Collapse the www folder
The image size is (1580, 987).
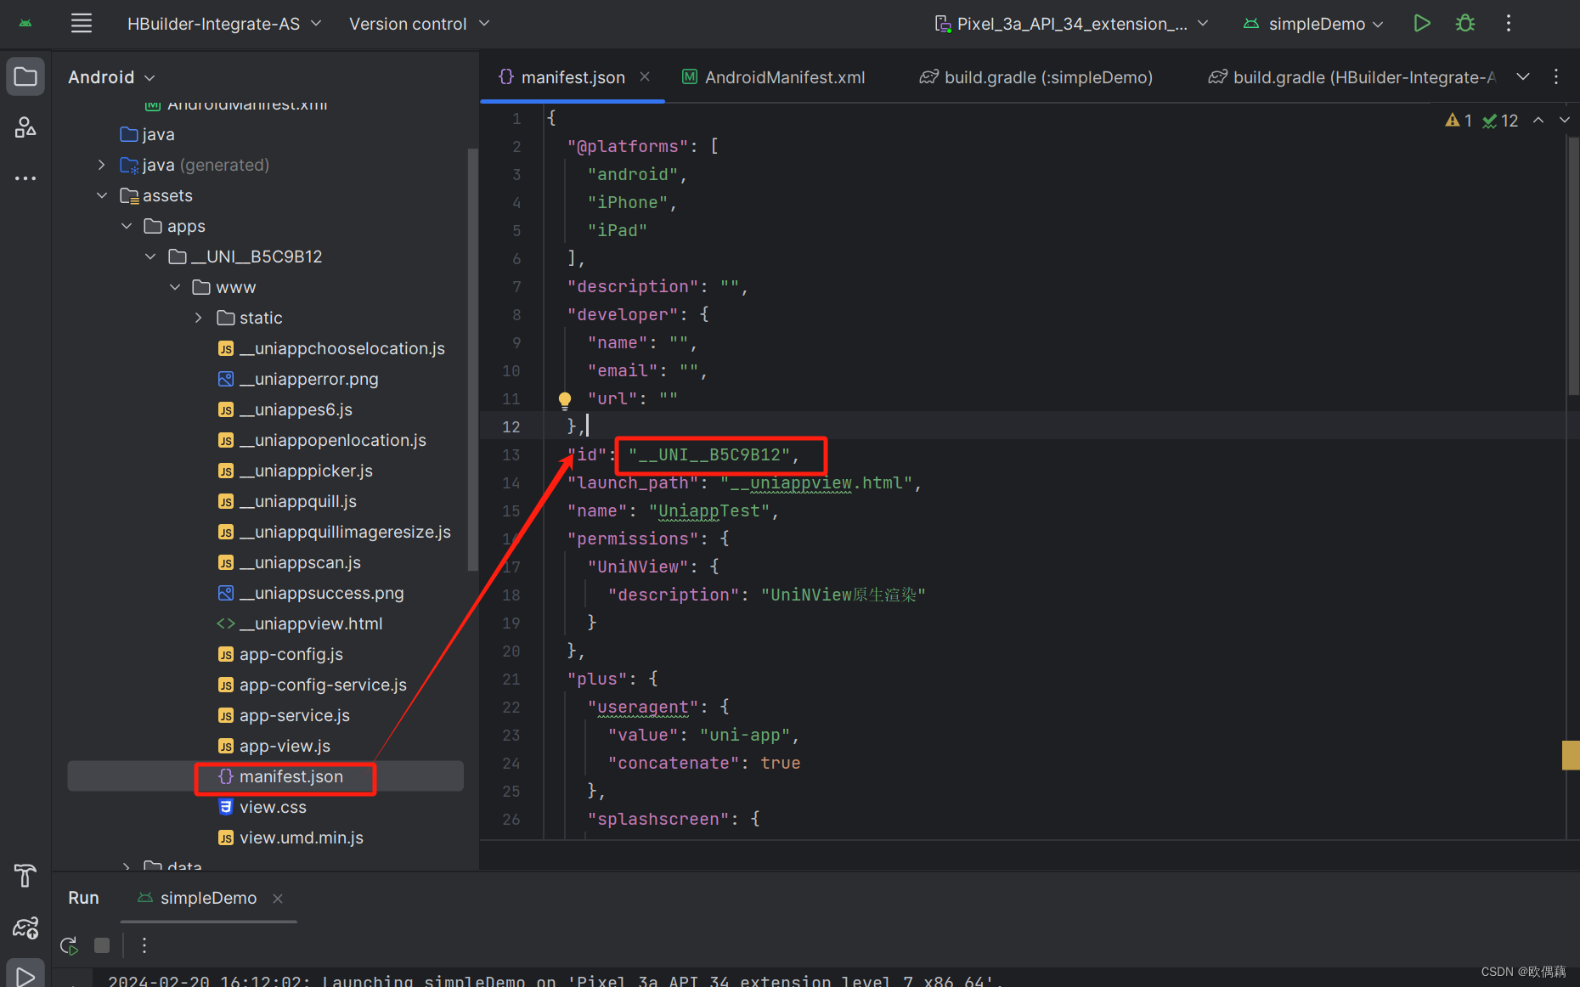pos(175,287)
